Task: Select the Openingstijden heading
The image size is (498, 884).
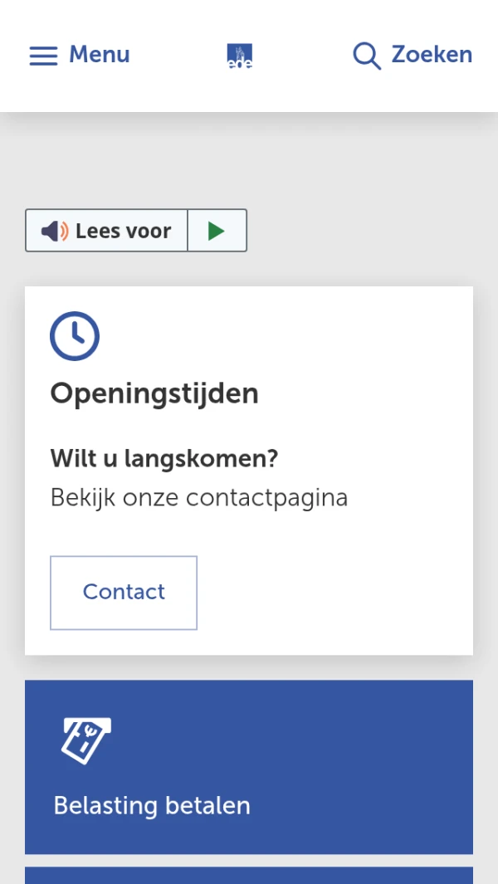Action: [154, 393]
